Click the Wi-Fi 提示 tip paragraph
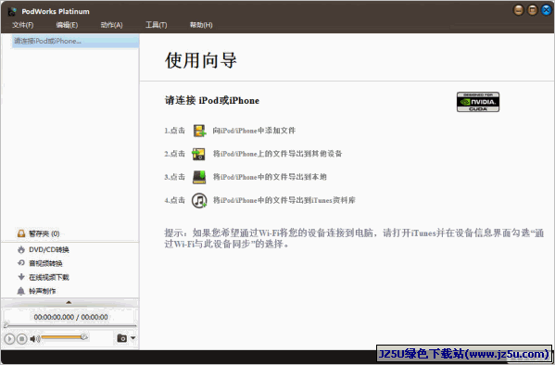 [354, 238]
